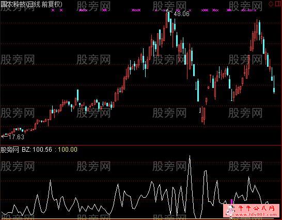Screen dimensions: 282x220
Task: Click the purple vertical signal bar in indicator
Action: [x=231, y=201]
